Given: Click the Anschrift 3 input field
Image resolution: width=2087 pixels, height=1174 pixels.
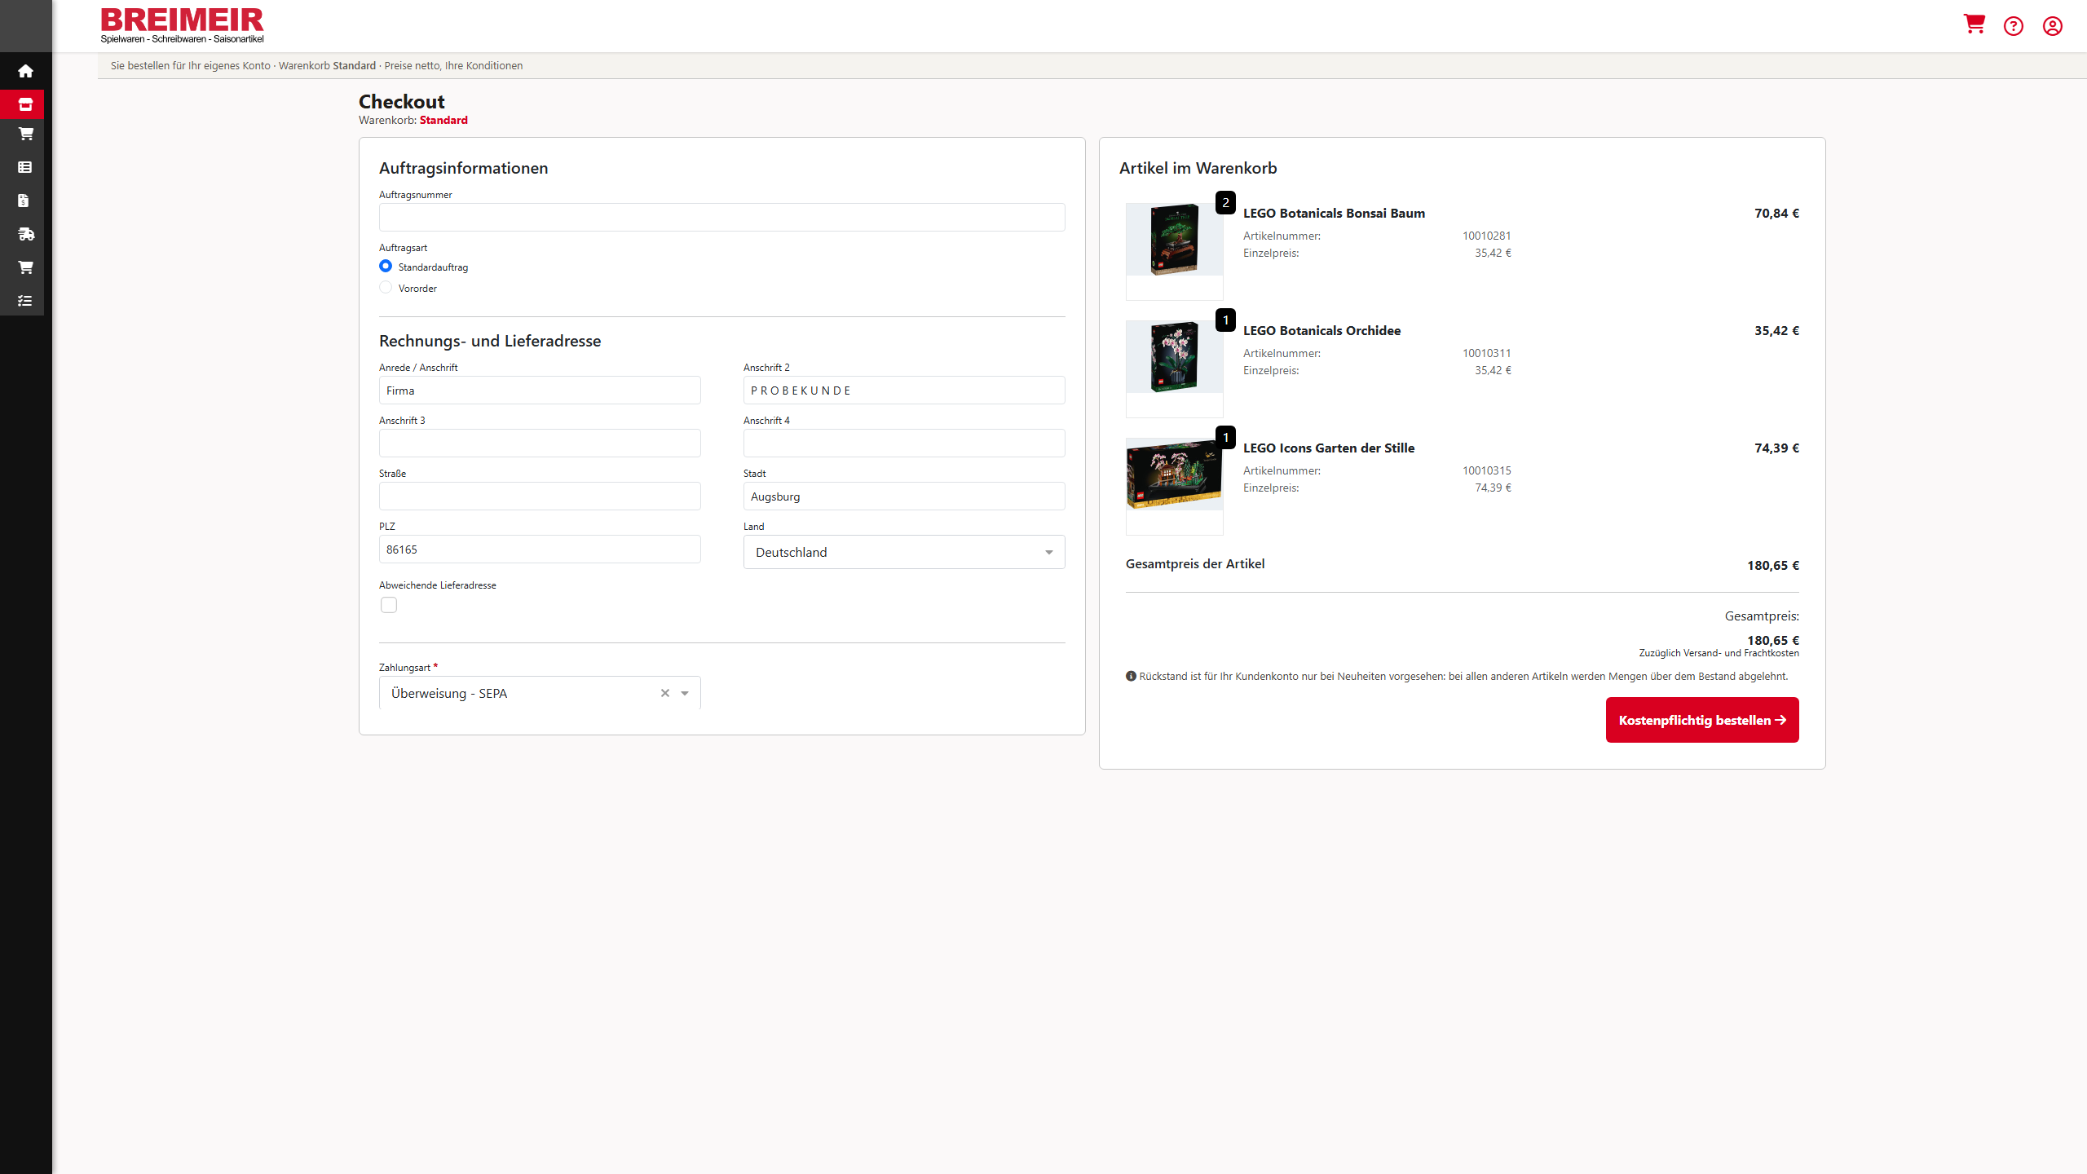Looking at the screenshot, I should [540, 443].
